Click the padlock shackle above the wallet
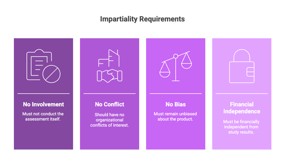The height and width of the screenshot is (153, 285). pyautogui.click(x=242, y=55)
